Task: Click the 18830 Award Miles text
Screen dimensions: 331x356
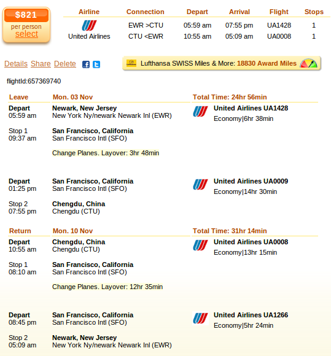Action: click(x=267, y=63)
